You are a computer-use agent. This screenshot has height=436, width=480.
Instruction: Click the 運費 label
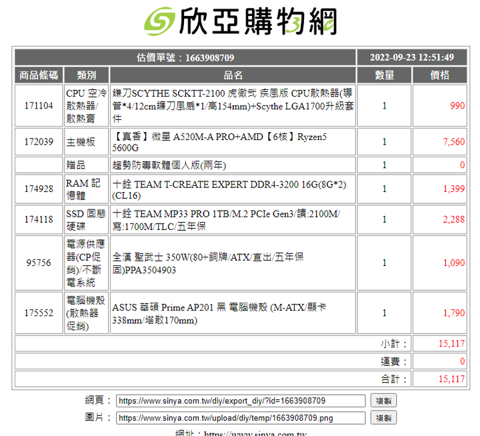(394, 361)
